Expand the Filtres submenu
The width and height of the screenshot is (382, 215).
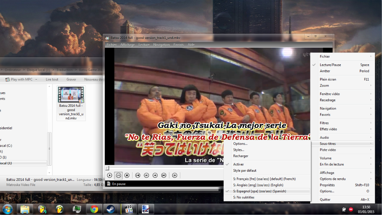(343, 123)
